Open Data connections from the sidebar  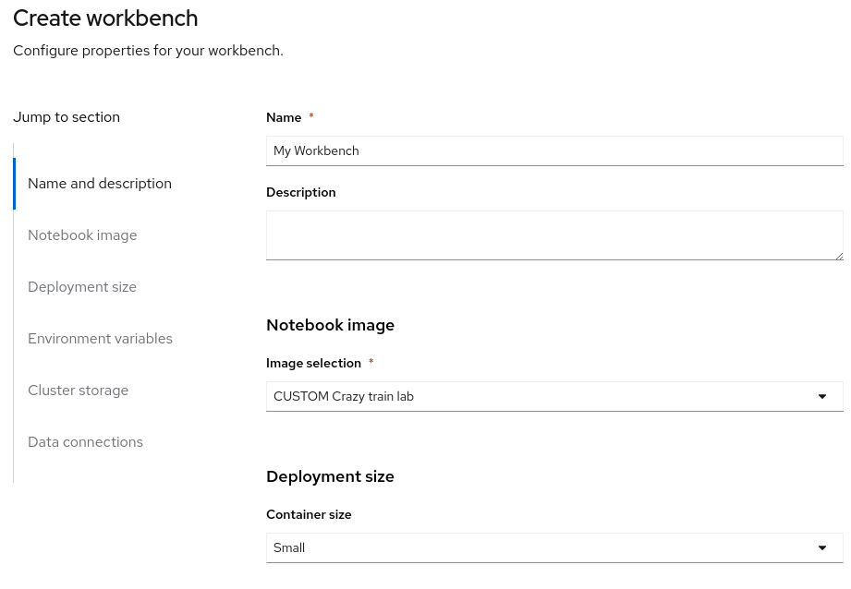(85, 442)
